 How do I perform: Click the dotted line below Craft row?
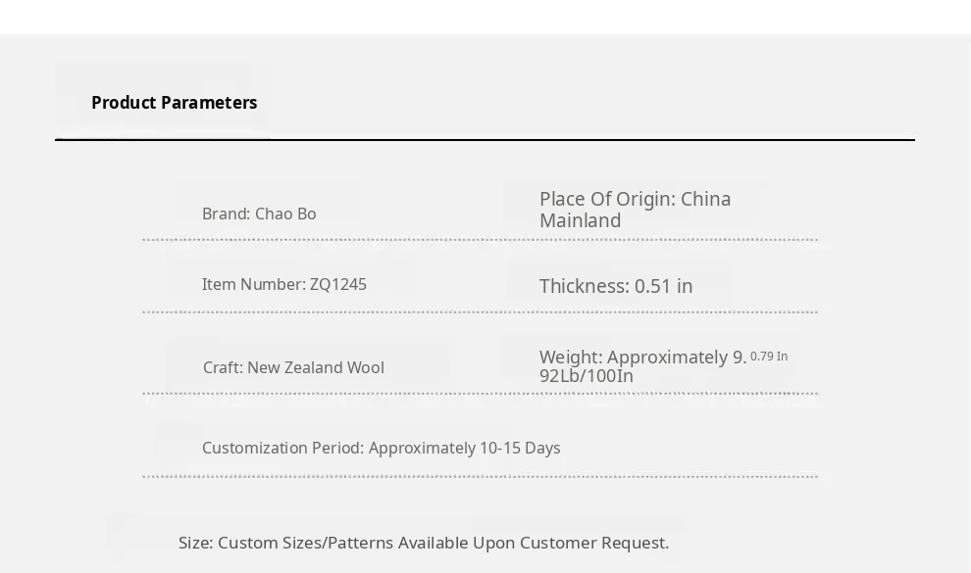click(480, 393)
